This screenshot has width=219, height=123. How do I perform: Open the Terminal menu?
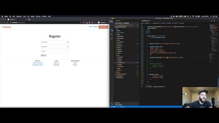click(38, 16)
